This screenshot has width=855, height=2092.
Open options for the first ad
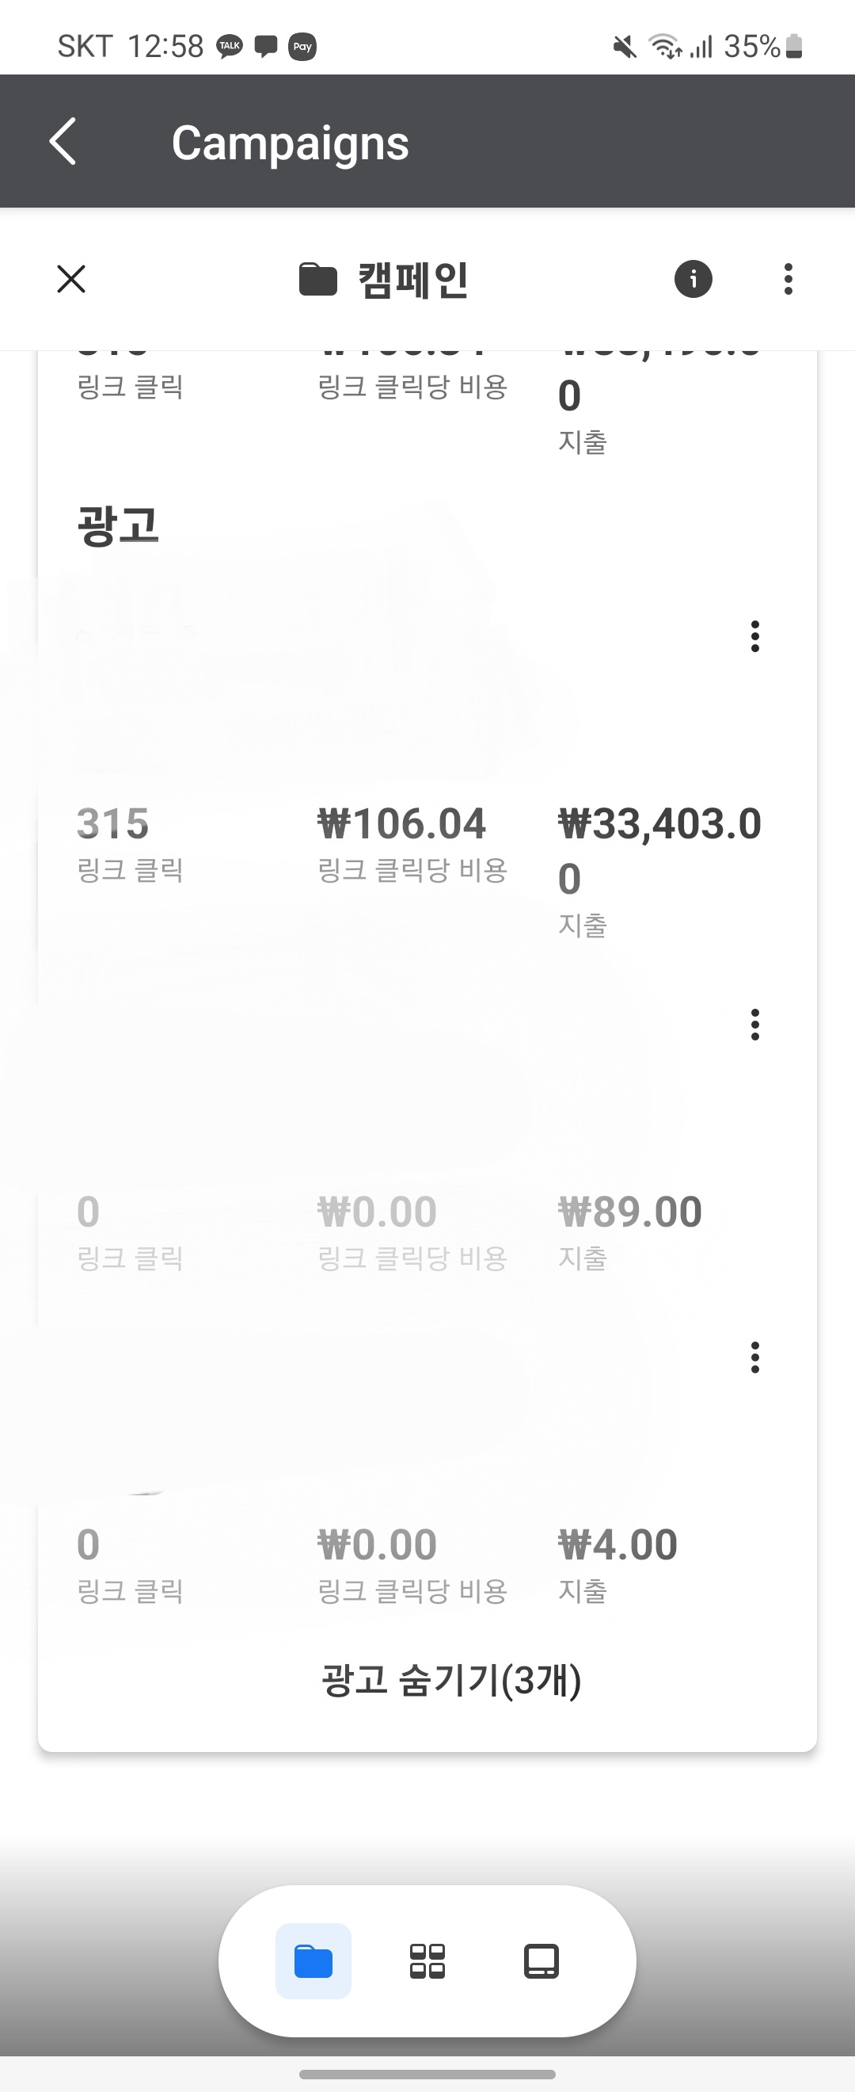(x=754, y=636)
